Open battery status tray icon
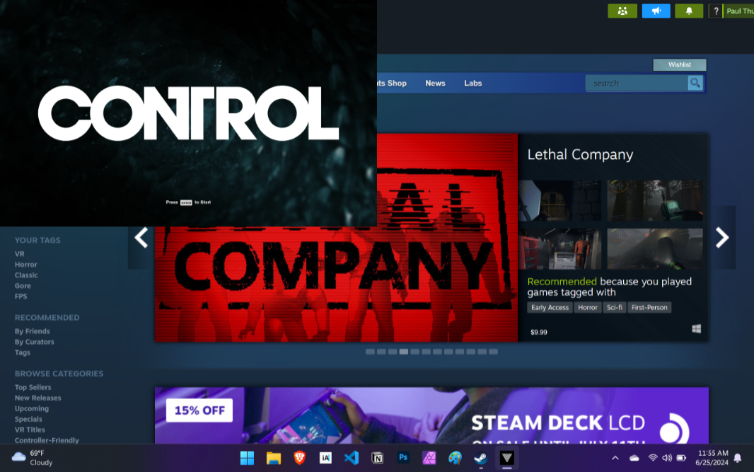 pyautogui.click(x=681, y=458)
